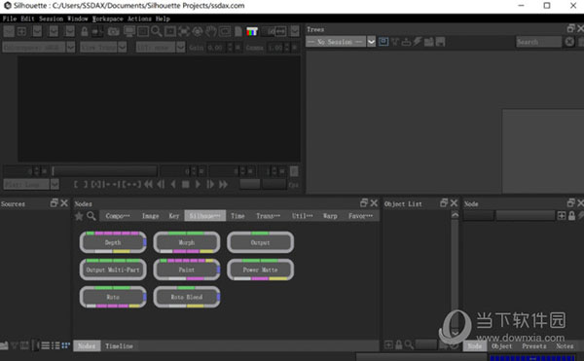This screenshot has height=361, width=584.
Task: Click the camera snapshot icon
Action: (x=114, y=32)
